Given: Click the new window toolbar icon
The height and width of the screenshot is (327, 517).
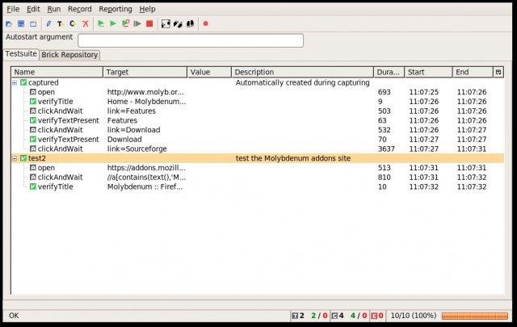Looking at the screenshot, I should (x=33, y=23).
